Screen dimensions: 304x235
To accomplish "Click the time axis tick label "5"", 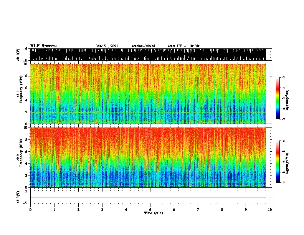I will coord(150,210).
